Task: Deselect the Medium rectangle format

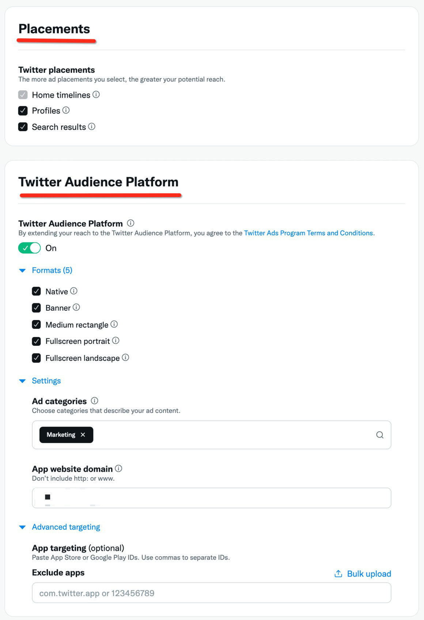Action: point(37,324)
